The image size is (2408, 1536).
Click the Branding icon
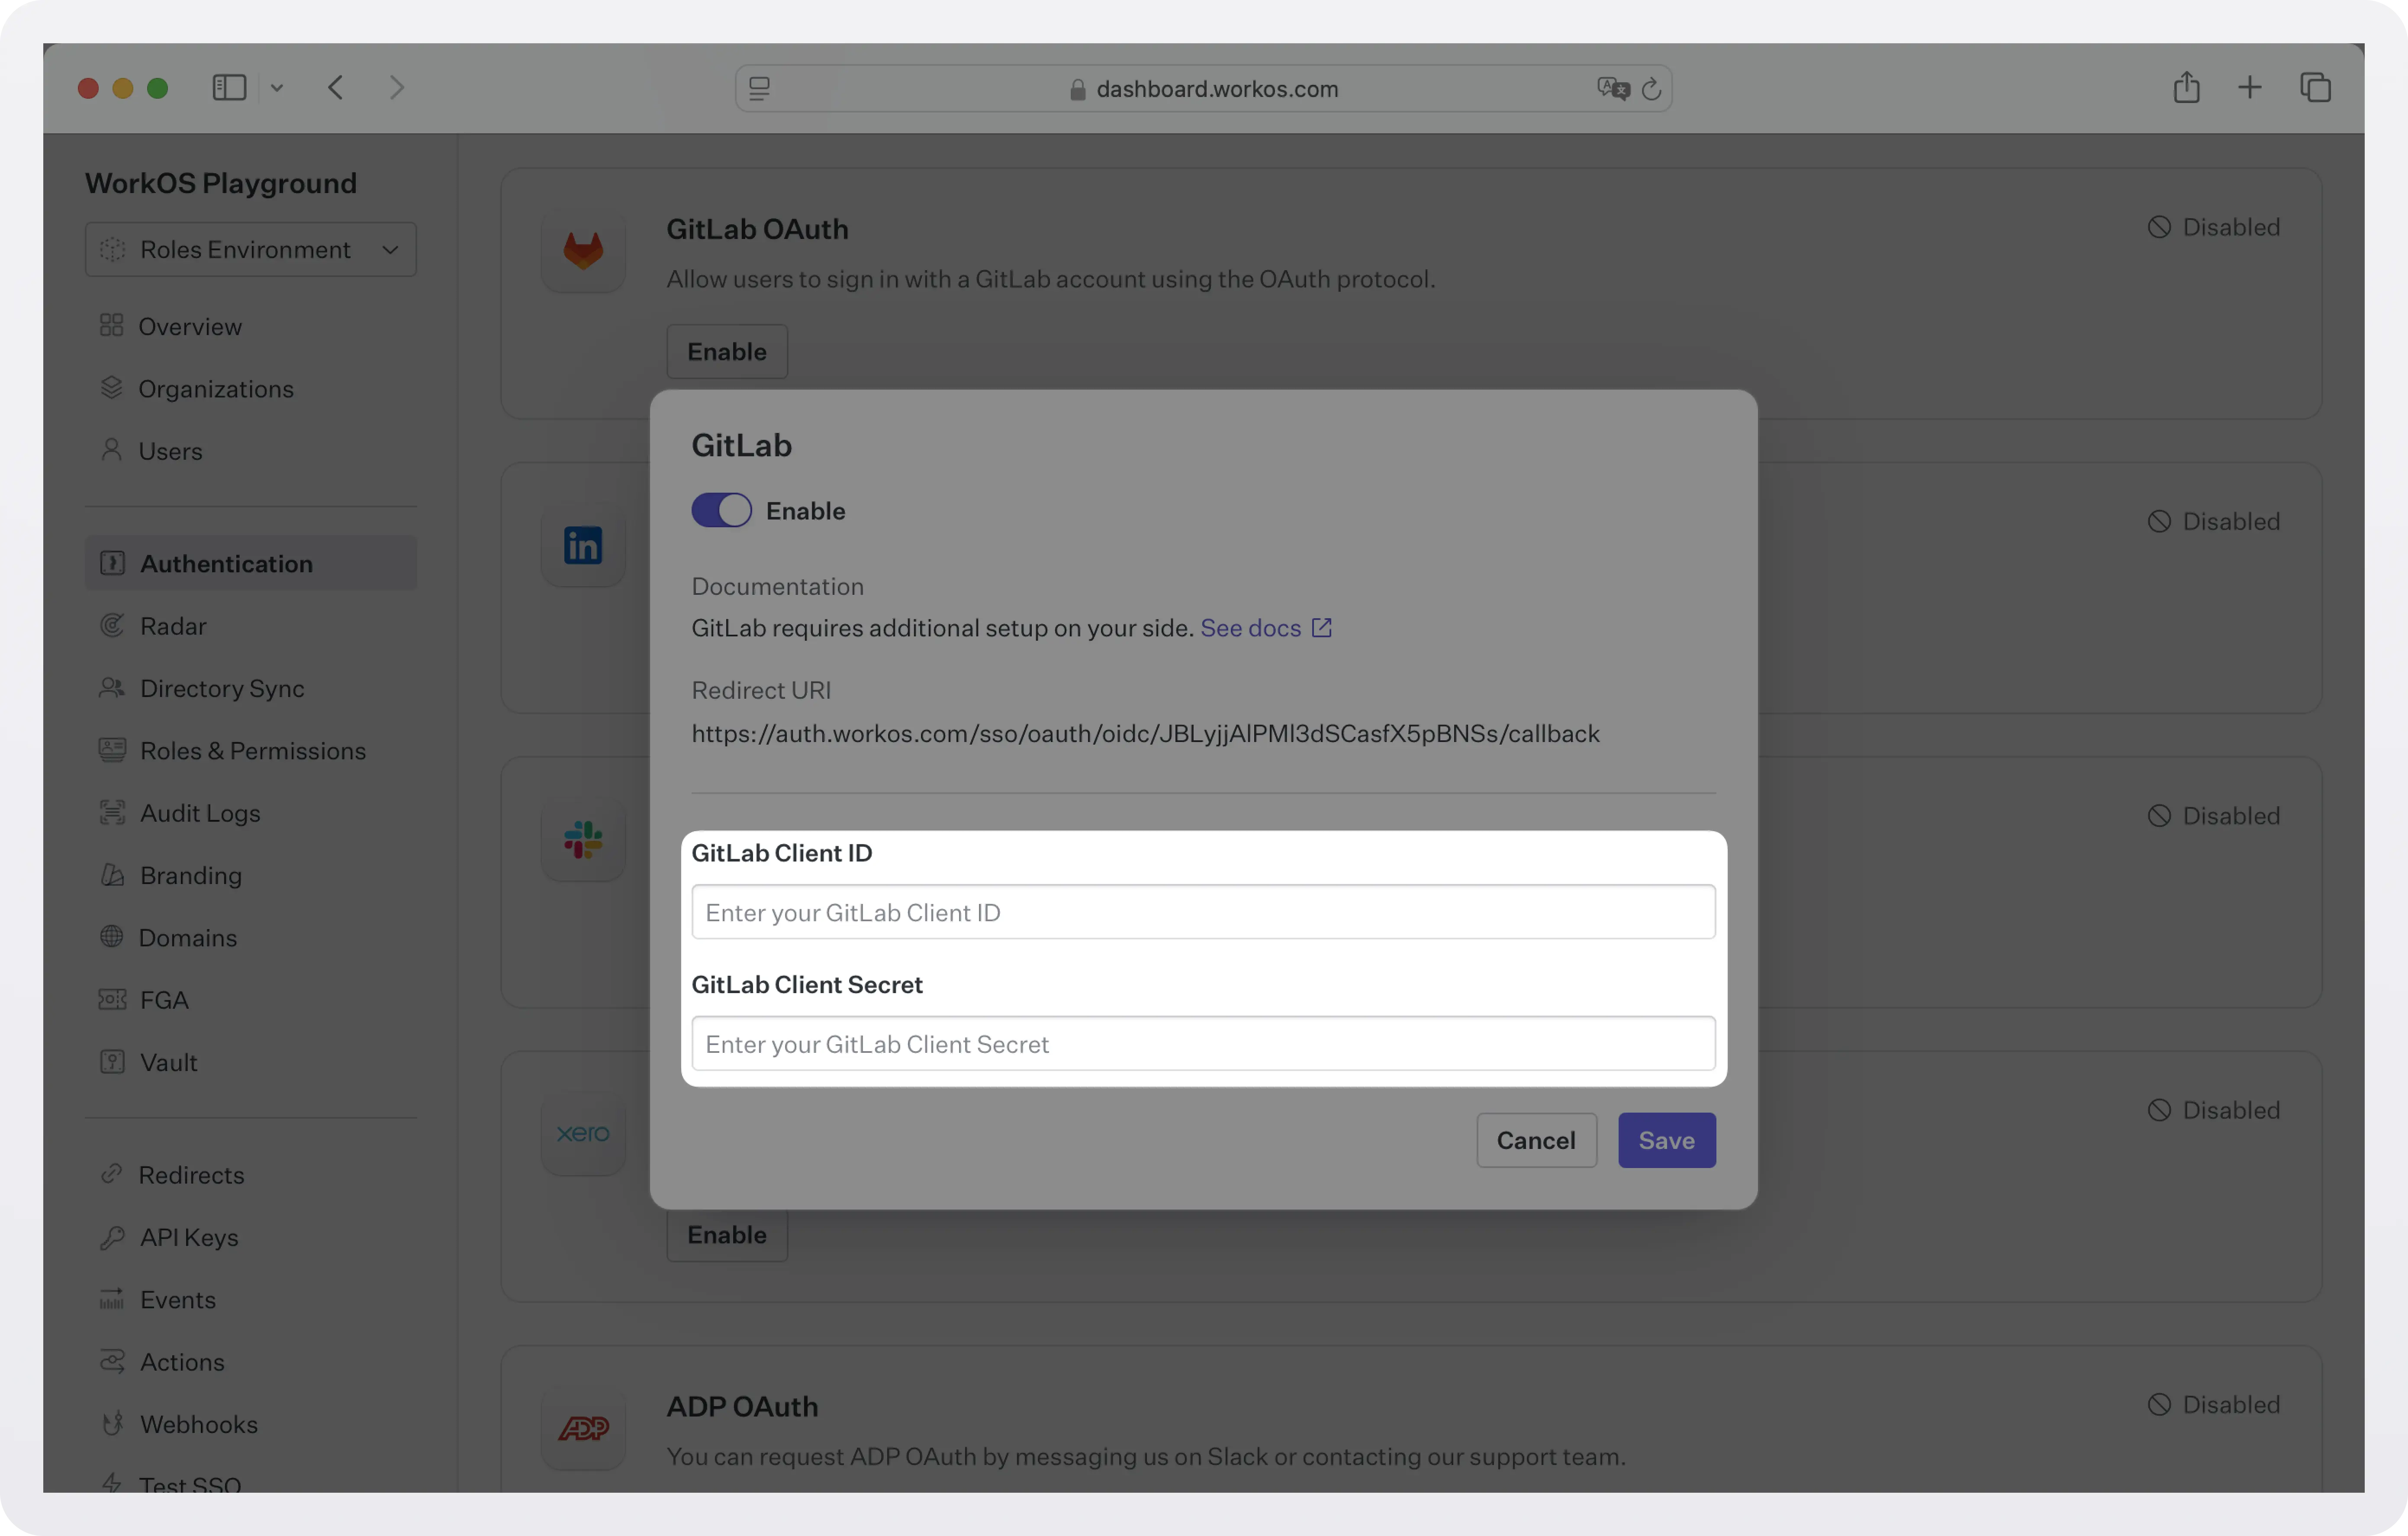coord(112,875)
